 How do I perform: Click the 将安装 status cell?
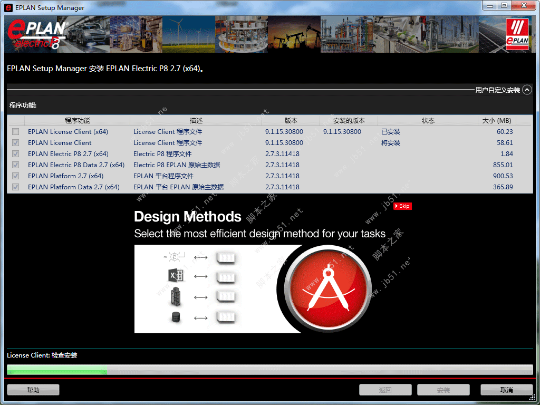click(391, 142)
